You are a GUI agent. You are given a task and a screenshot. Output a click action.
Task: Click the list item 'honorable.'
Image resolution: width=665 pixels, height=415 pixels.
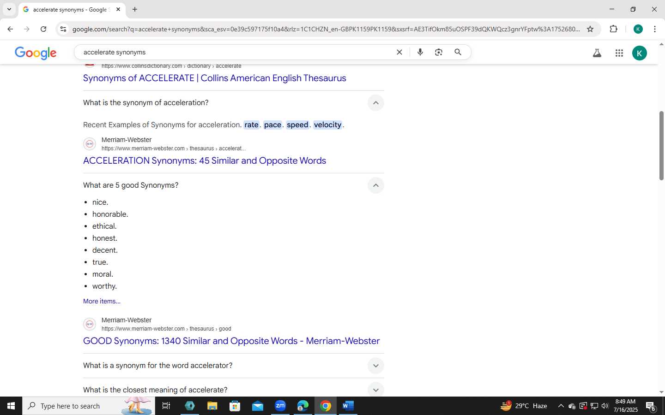tap(110, 214)
